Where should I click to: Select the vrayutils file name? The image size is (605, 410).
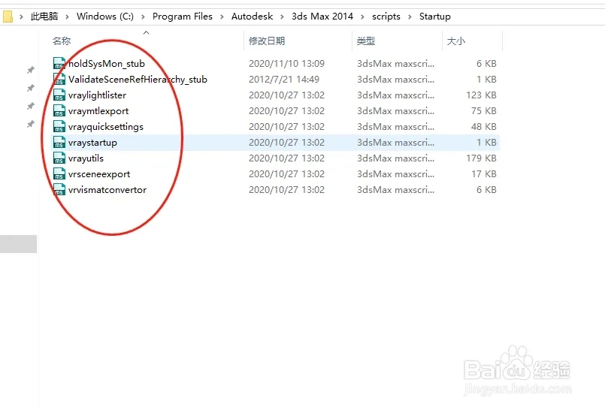(86, 158)
